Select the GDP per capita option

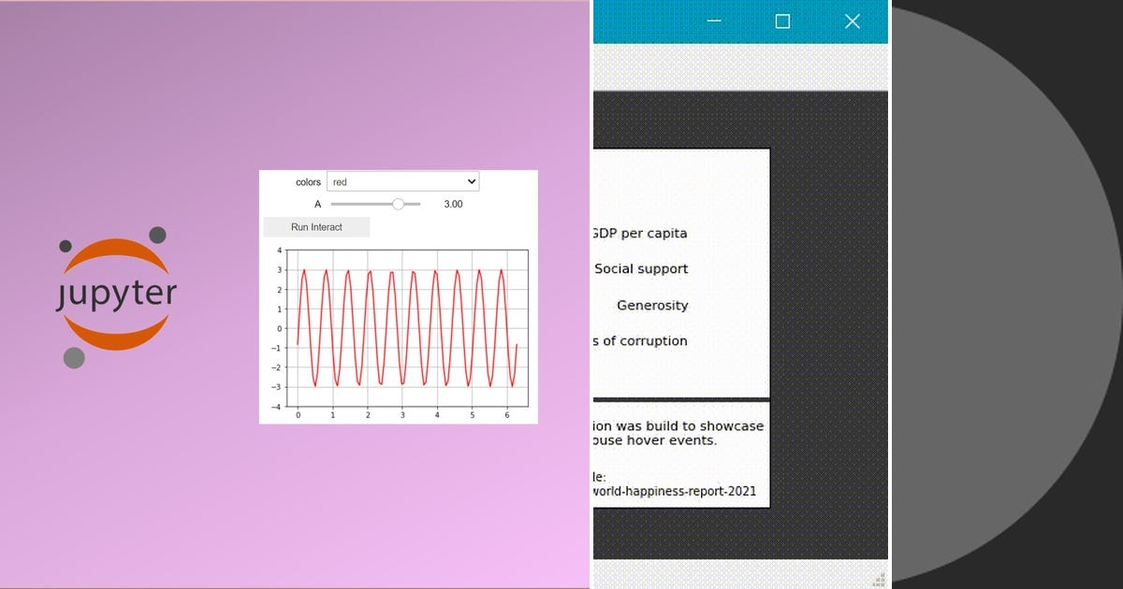pyautogui.click(x=640, y=233)
